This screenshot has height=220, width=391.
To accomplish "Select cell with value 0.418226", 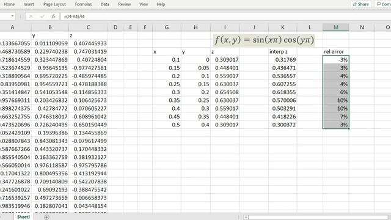I will (282, 117).
